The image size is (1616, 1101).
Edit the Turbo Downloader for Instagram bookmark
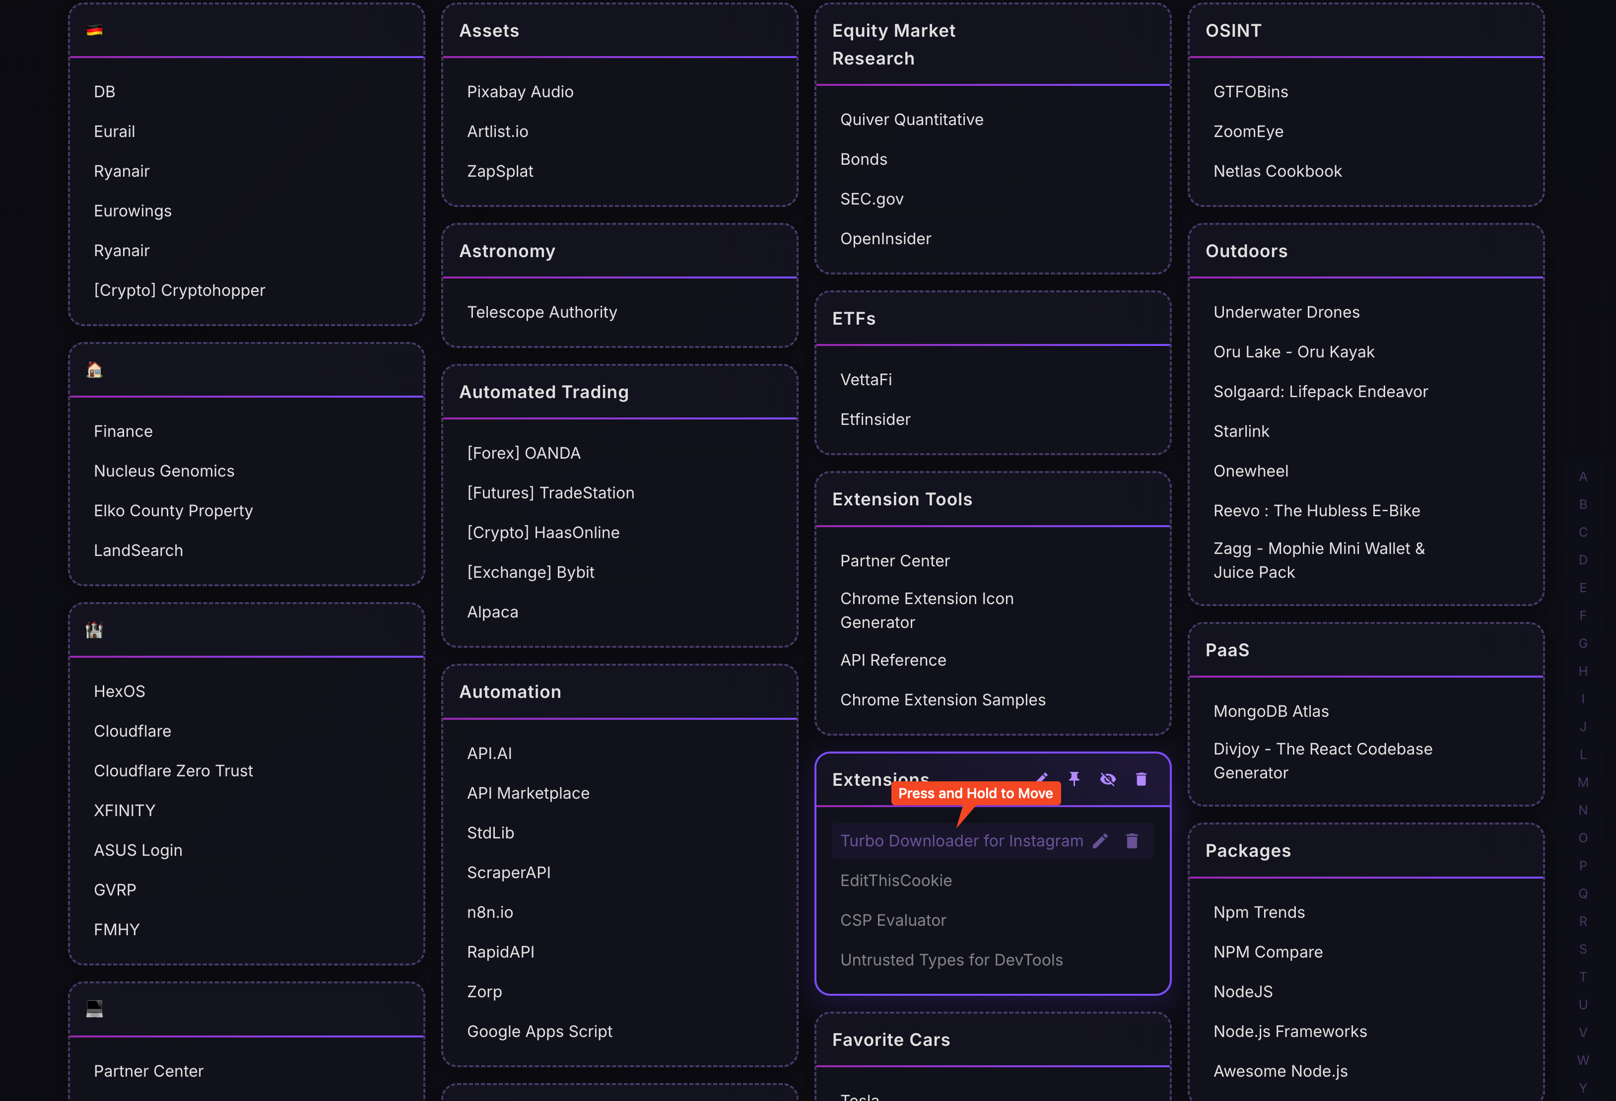1100,841
